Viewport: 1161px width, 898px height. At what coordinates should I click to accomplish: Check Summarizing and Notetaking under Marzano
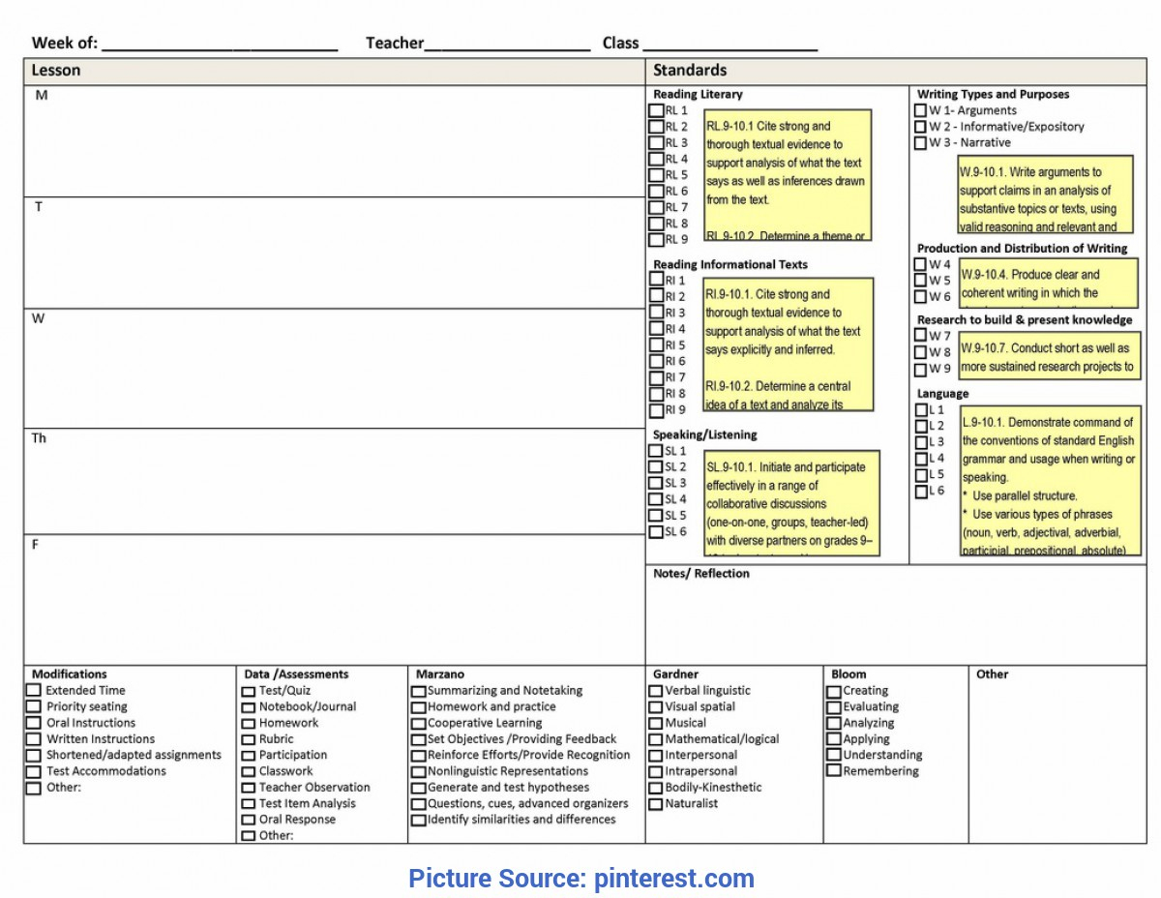point(419,692)
